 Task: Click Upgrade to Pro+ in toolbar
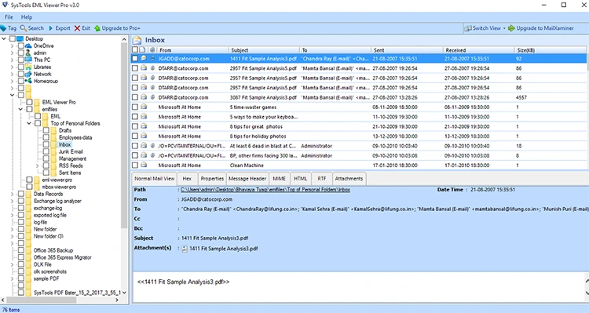point(117,28)
